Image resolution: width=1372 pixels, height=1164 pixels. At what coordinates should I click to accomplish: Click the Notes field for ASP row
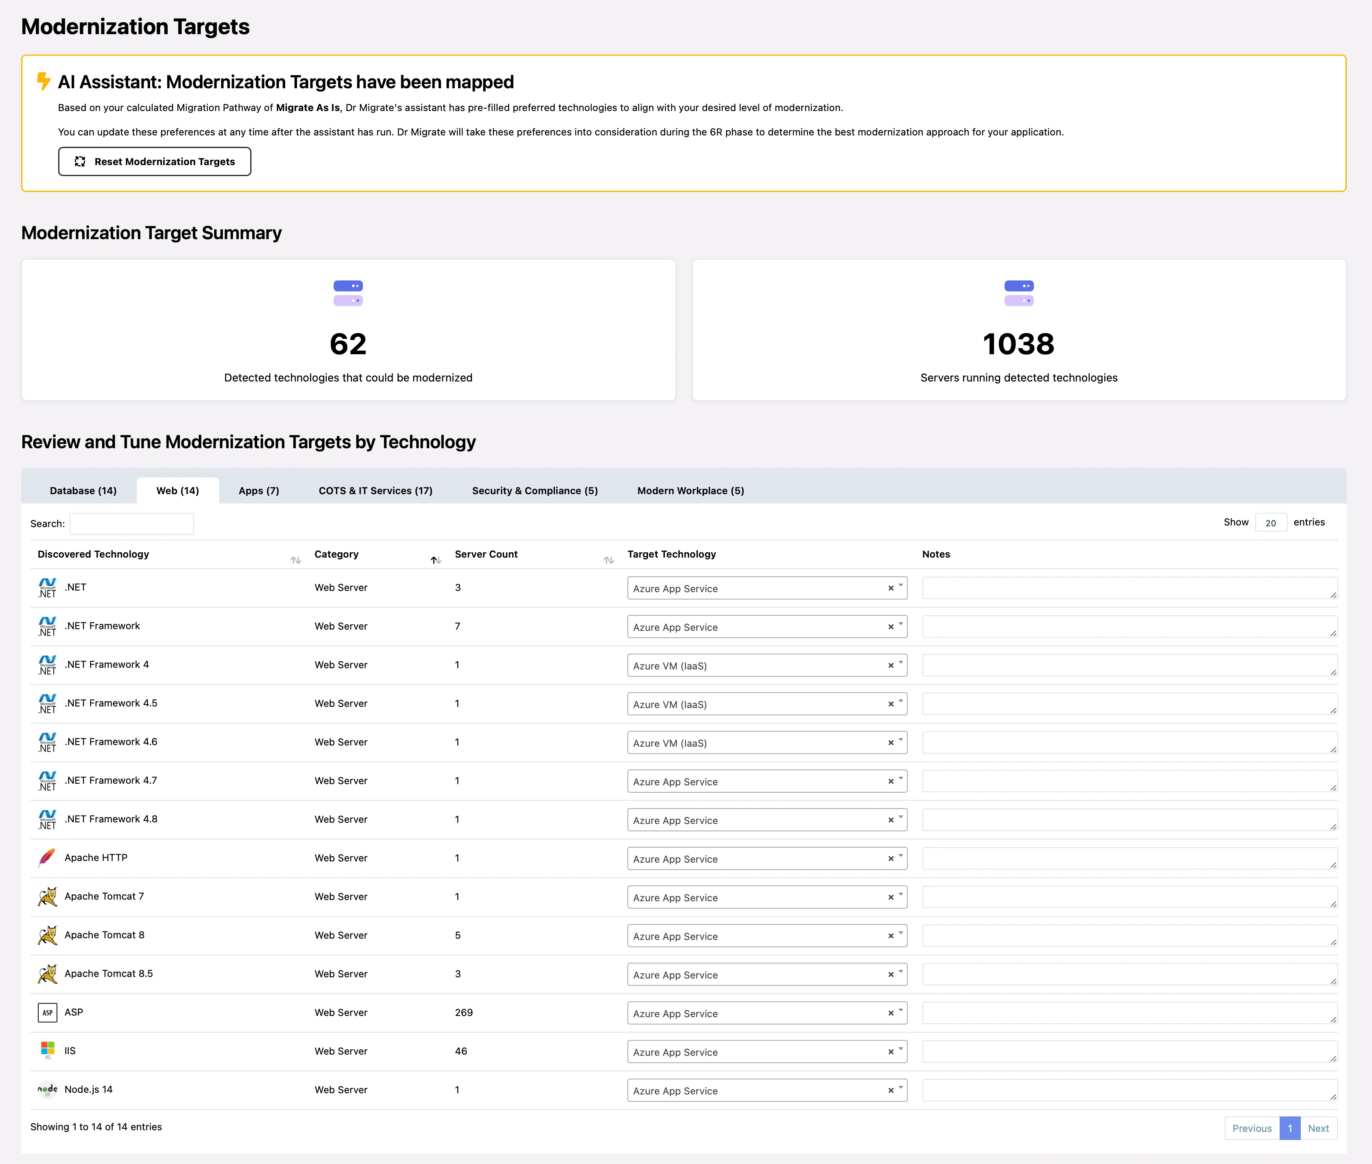pos(1129,1013)
